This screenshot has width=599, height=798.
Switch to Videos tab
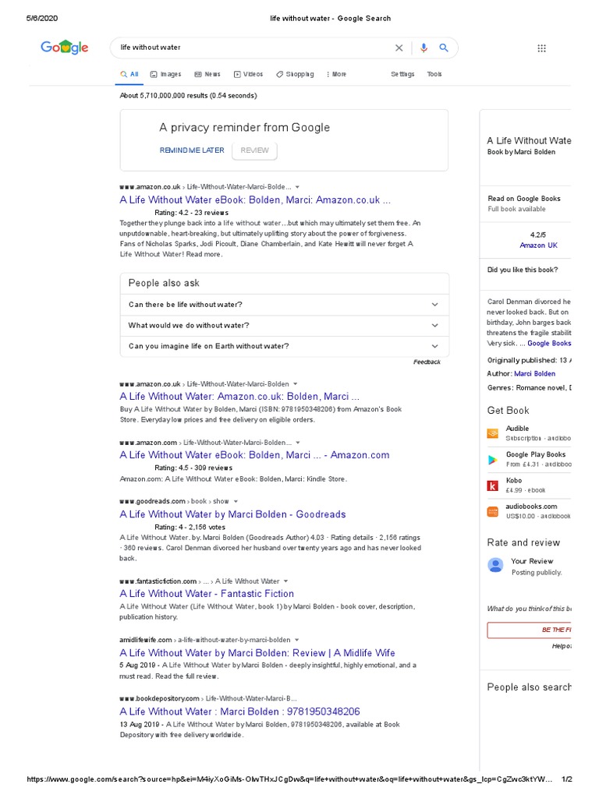pos(248,74)
